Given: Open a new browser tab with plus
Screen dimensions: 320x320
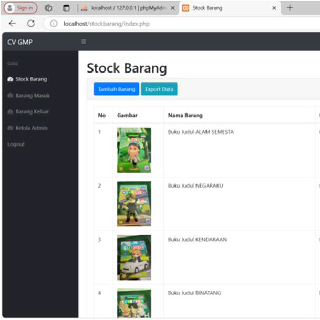Looking at the screenshot, I should 290,8.
